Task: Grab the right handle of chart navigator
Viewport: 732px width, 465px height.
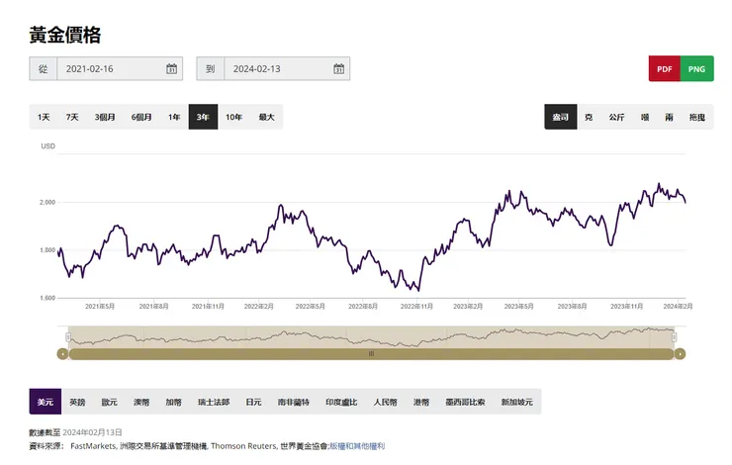Action: pyautogui.click(x=674, y=337)
